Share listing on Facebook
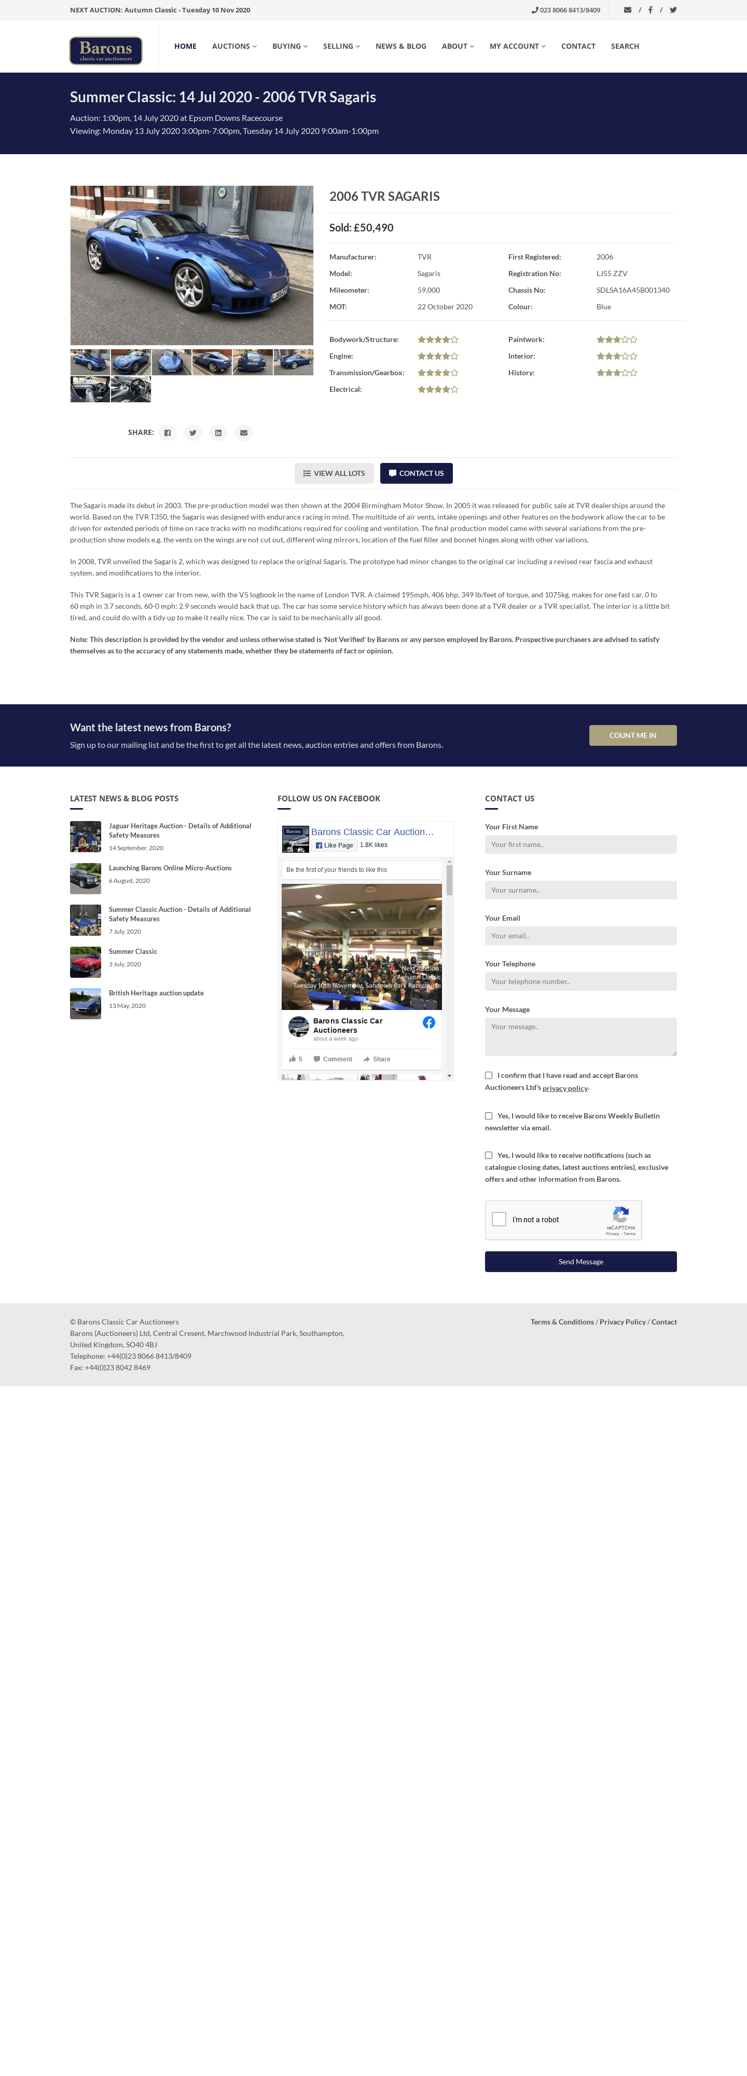 [168, 433]
